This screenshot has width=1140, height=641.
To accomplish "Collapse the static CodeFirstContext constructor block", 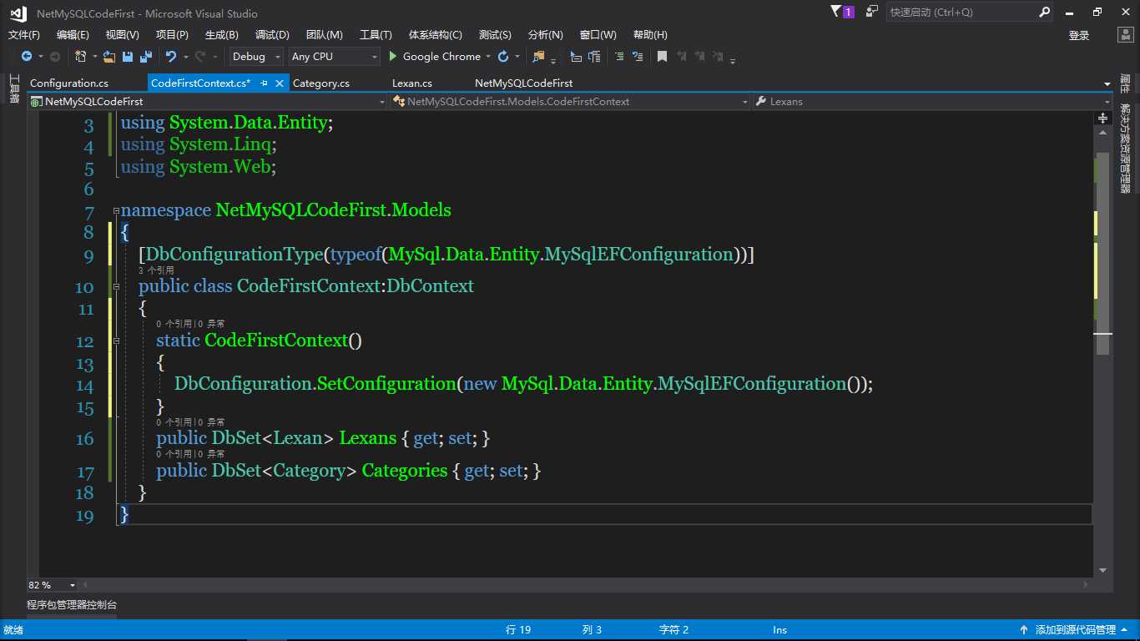I will [x=116, y=341].
